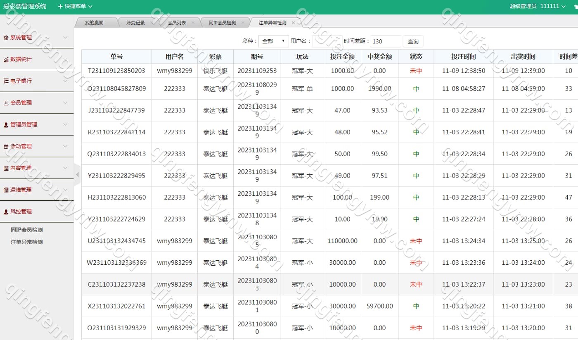Close the 注单异常检测 tab

coord(293,23)
